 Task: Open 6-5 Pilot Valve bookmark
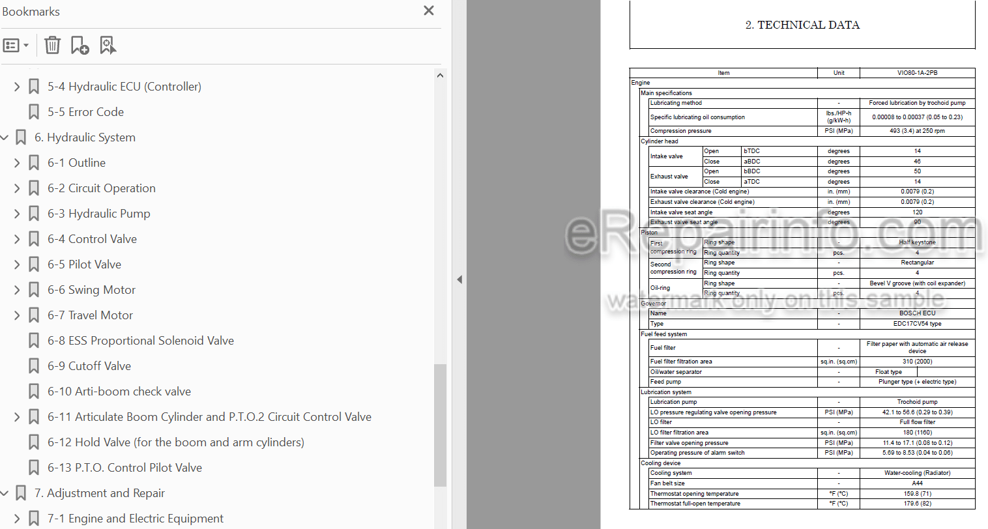pyautogui.click(x=84, y=264)
